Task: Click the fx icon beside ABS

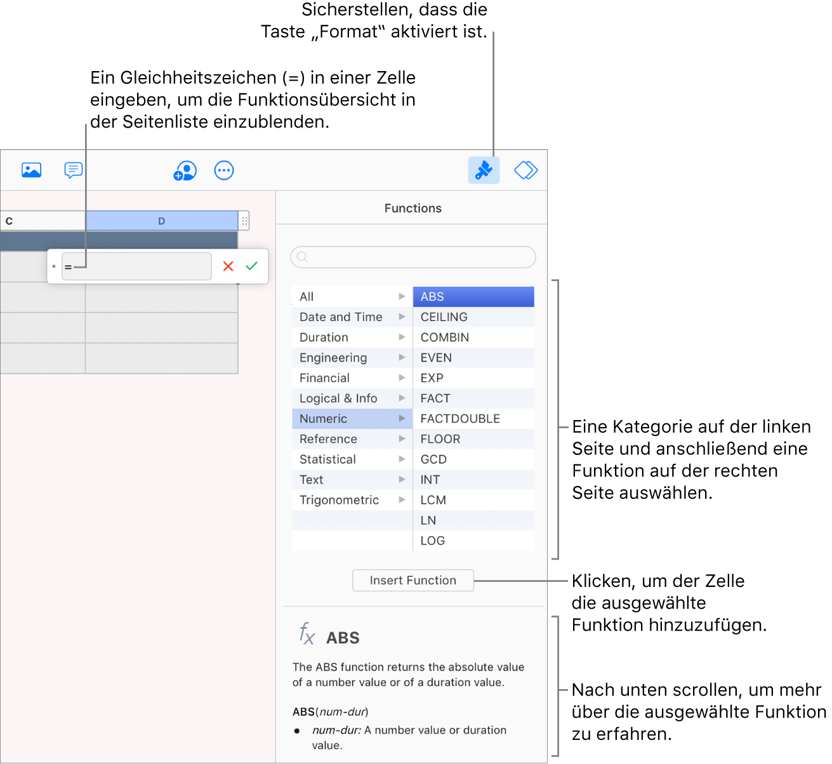Action: pos(307,633)
